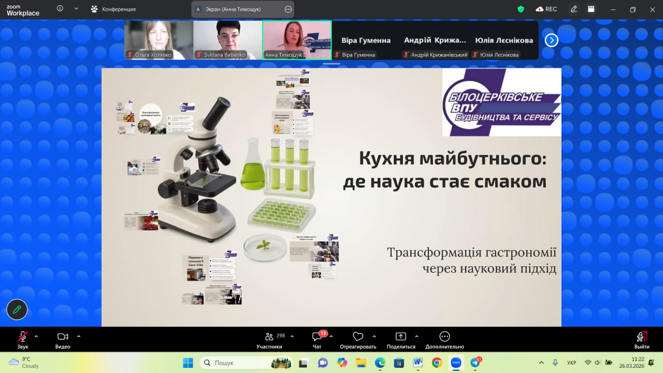The height and width of the screenshot is (373, 663).
Task: Switch to the Конференция tab
Action: coord(113,9)
